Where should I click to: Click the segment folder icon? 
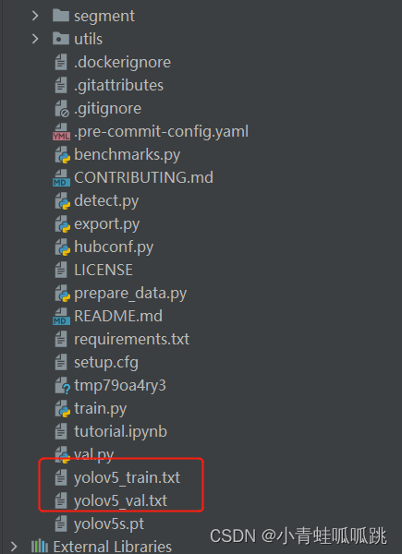(61, 15)
